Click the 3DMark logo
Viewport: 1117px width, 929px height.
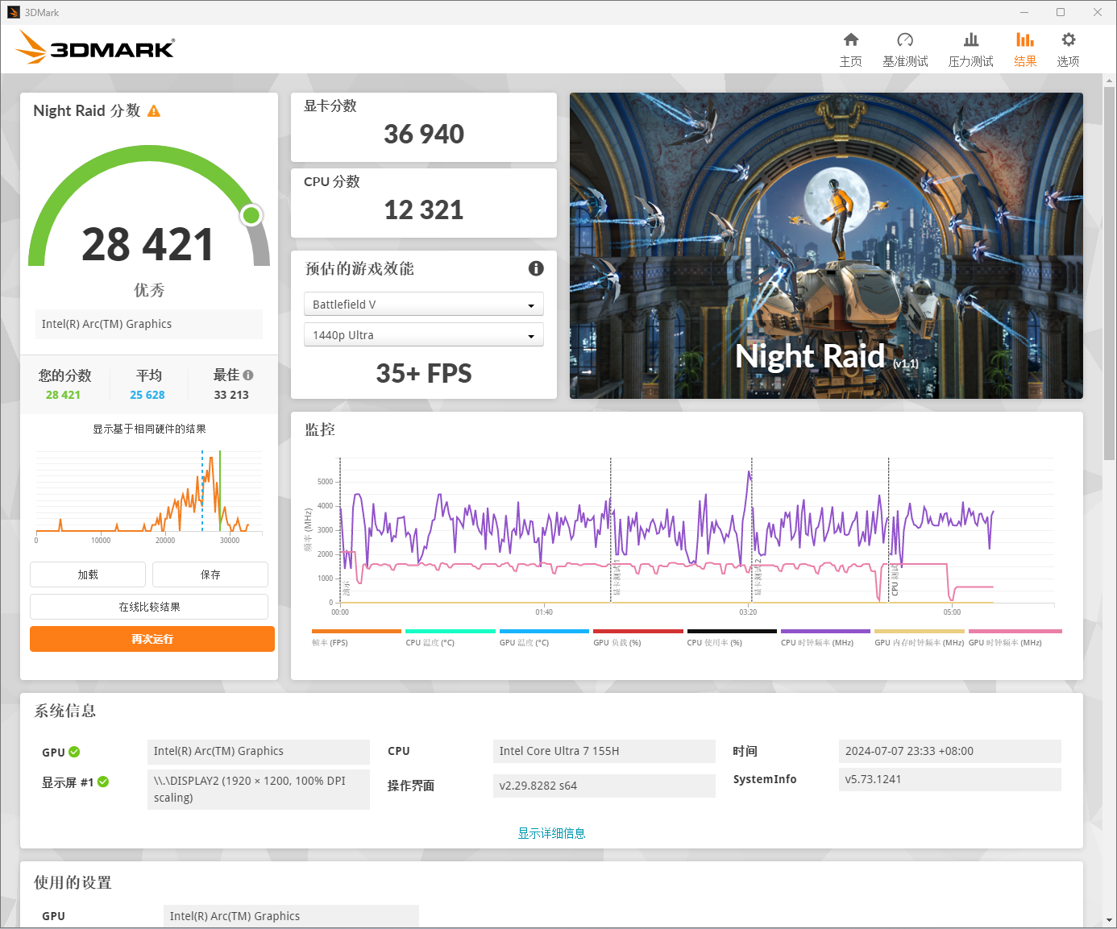point(95,48)
